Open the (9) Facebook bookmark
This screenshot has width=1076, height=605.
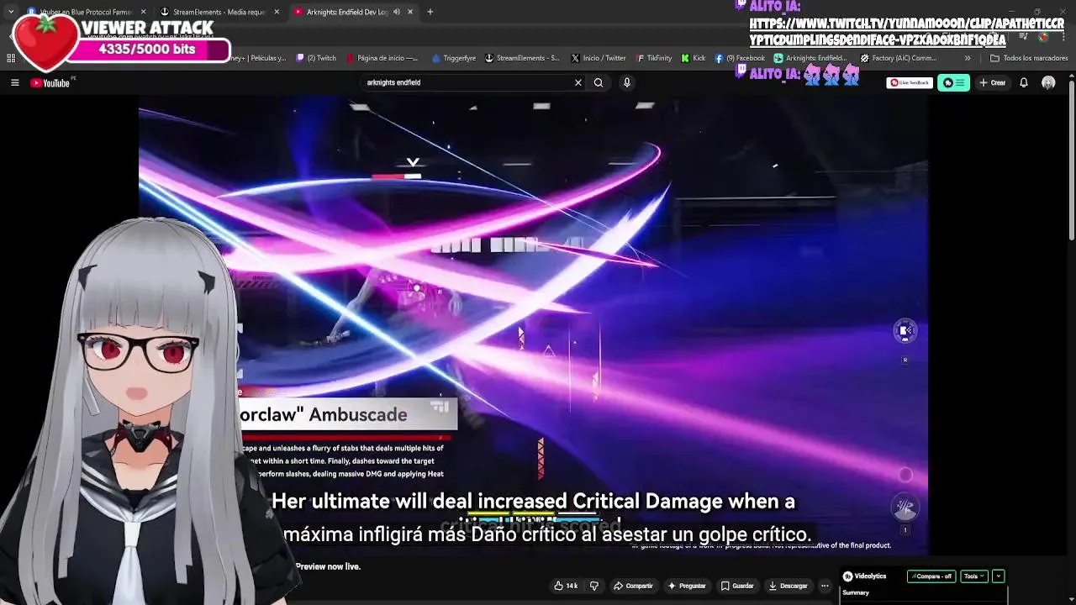tap(740, 58)
